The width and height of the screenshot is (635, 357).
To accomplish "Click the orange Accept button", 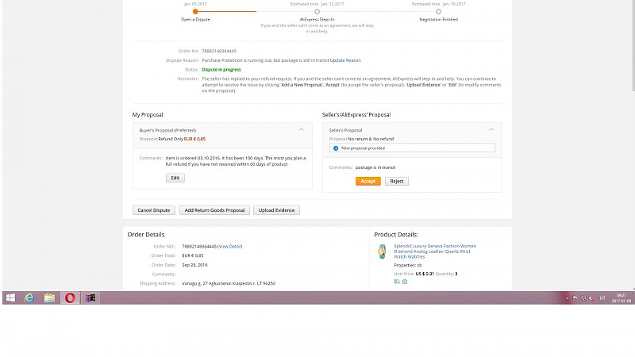I will 368,182.
